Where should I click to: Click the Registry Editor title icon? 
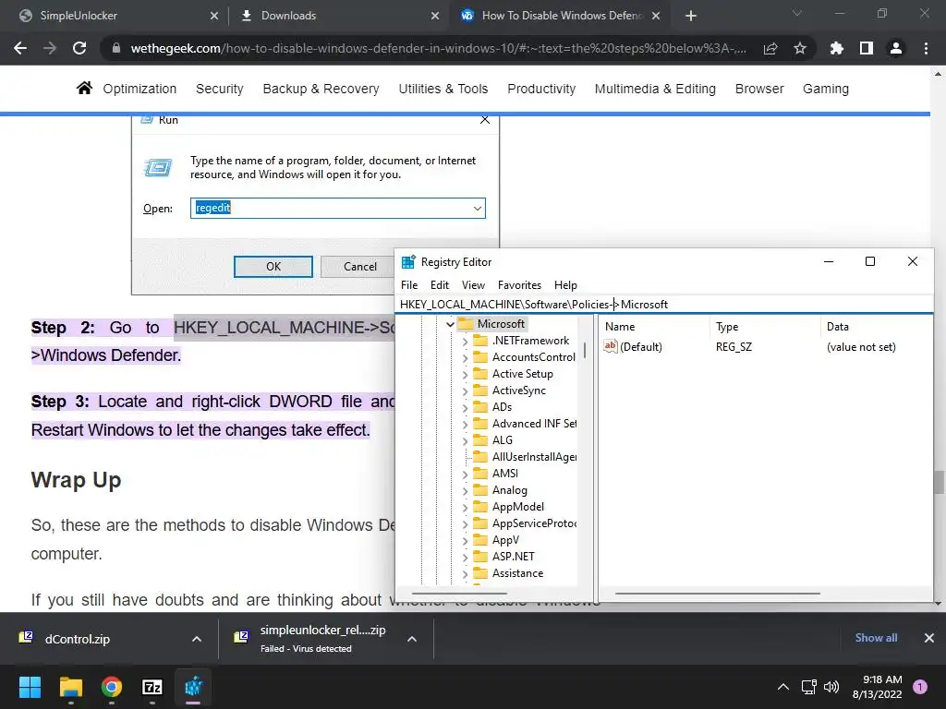pyautogui.click(x=408, y=261)
